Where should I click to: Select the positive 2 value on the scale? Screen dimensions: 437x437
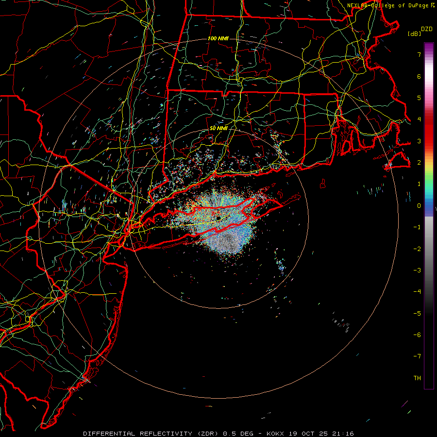point(419,163)
